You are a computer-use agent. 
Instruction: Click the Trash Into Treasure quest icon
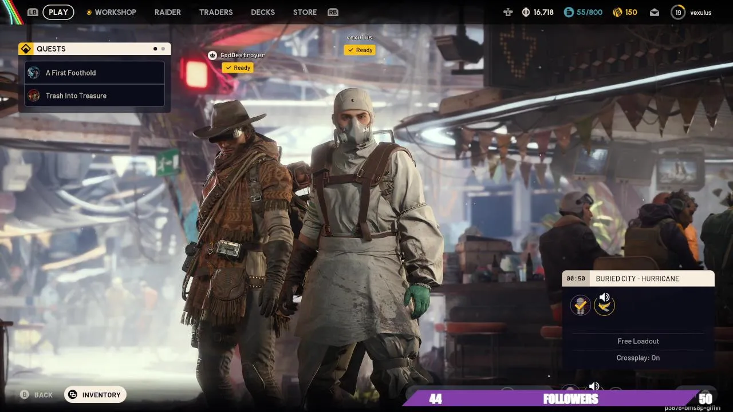point(34,96)
